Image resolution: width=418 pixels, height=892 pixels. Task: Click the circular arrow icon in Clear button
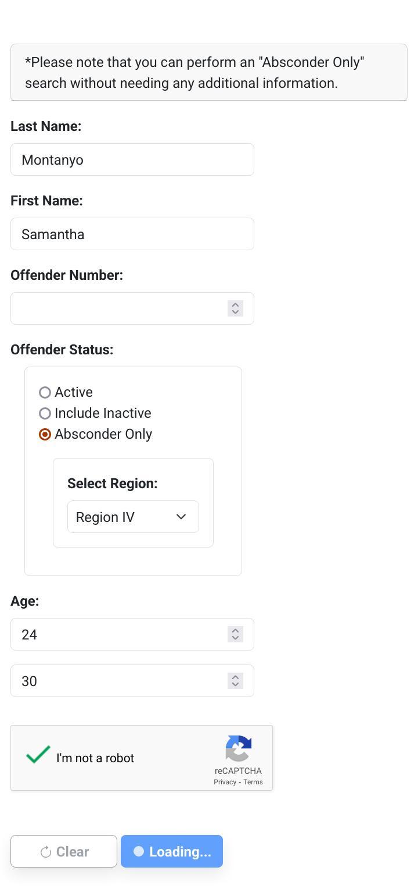[46, 851]
